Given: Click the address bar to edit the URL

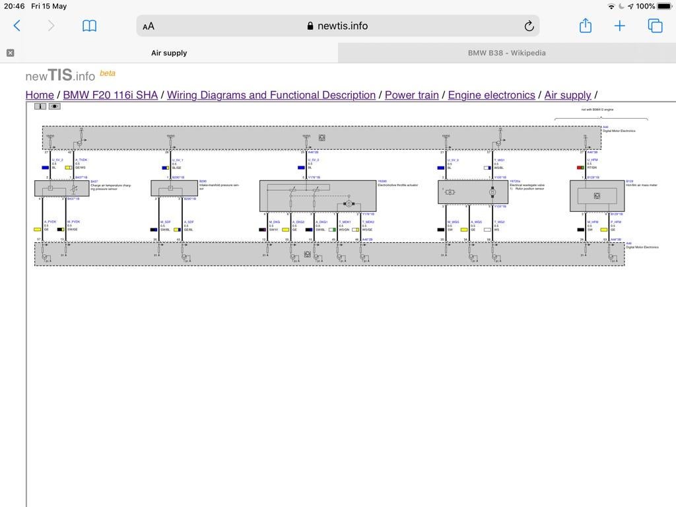Looking at the screenshot, I should tap(370, 26).
